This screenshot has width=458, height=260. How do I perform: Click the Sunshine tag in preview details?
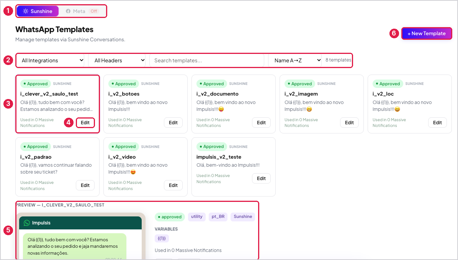point(243,216)
